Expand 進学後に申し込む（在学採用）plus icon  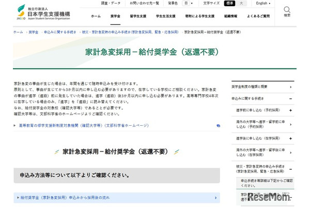(x=290, y=139)
